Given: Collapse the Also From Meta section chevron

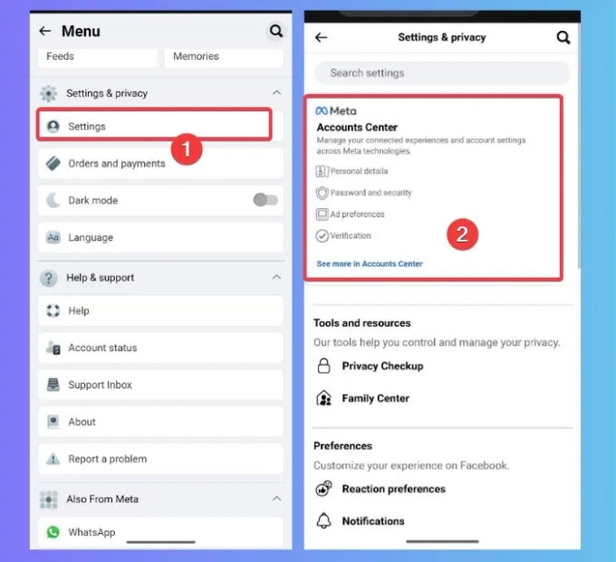Looking at the screenshot, I should [276, 499].
